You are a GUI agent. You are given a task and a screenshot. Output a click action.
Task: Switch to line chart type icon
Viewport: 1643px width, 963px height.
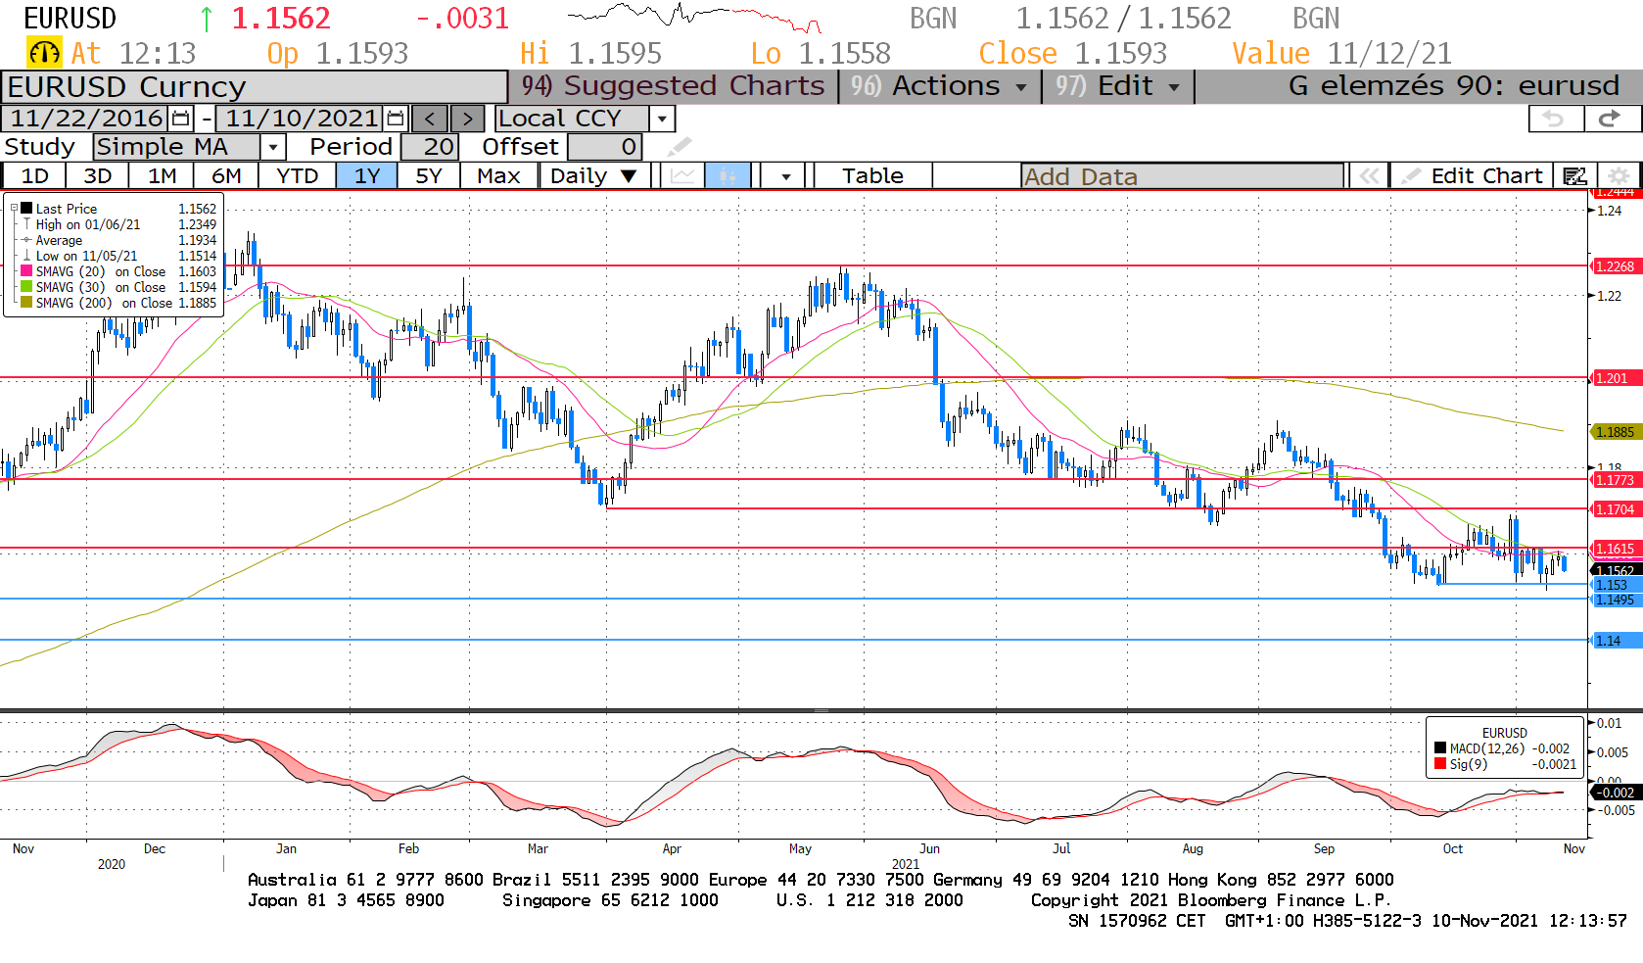(x=682, y=176)
